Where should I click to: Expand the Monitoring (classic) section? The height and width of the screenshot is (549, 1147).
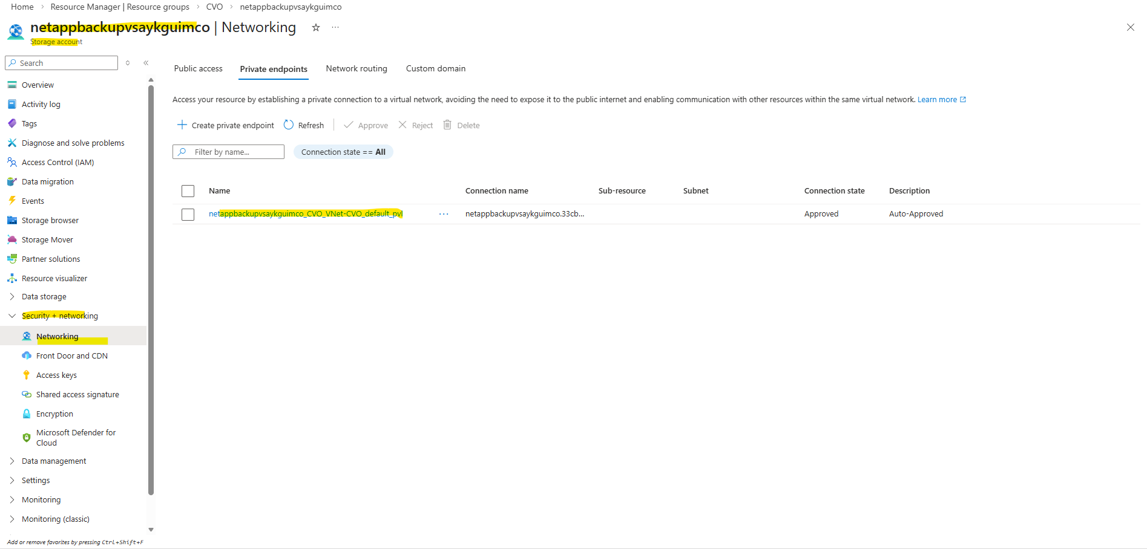click(x=12, y=519)
